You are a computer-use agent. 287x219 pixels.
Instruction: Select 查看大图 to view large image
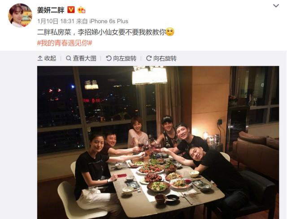[81, 58]
